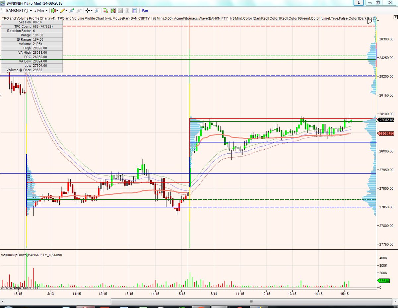
Task: Click the POC 28080.00 row
Action: 32,57
